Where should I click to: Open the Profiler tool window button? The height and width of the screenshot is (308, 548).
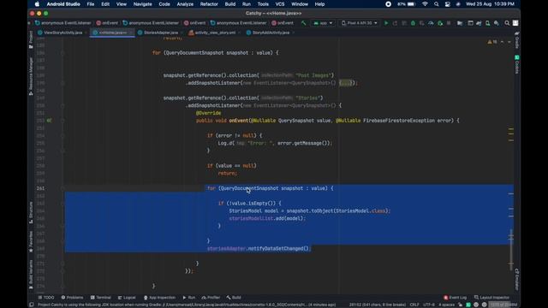pyautogui.click(x=211, y=298)
